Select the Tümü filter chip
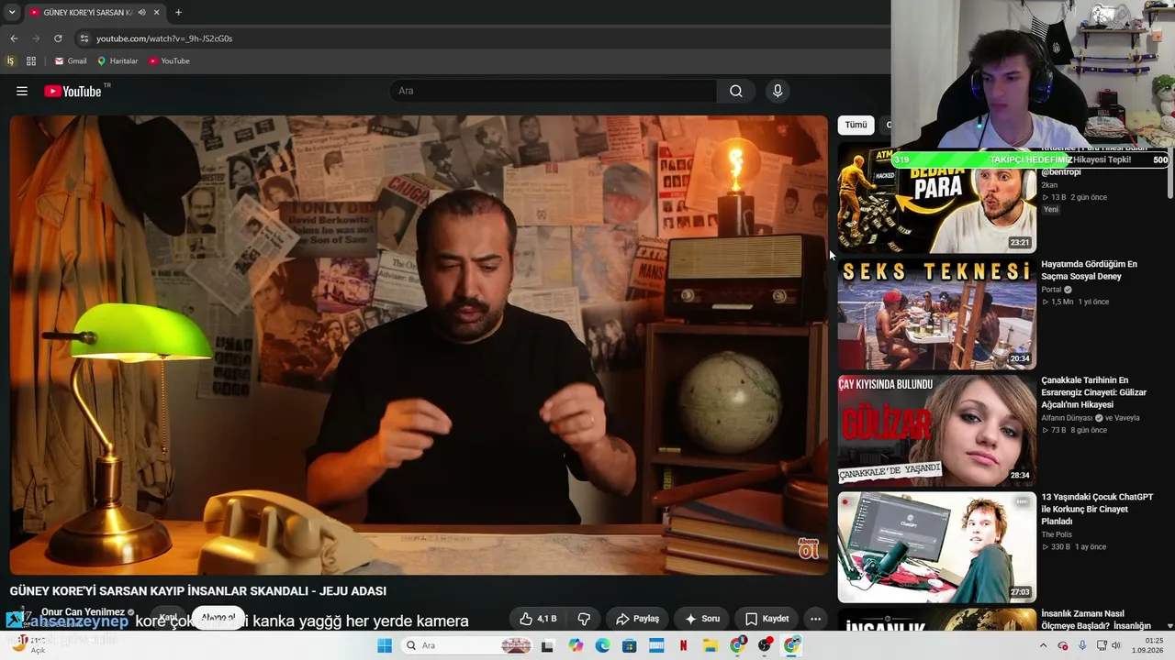1175x660 pixels. coord(856,125)
